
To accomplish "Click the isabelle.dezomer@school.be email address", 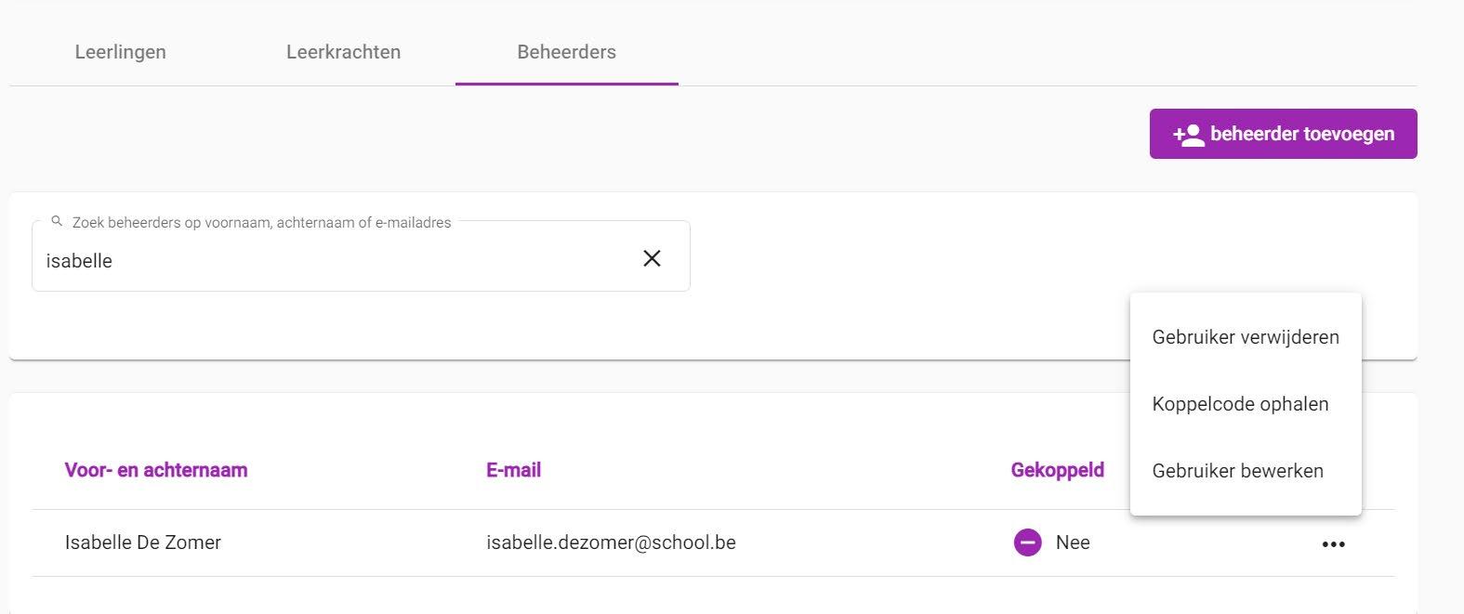I will point(611,542).
